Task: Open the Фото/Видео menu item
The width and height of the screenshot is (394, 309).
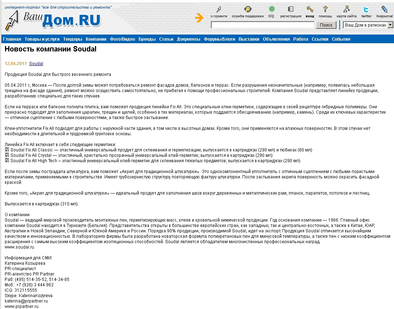Action: click(122, 39)
